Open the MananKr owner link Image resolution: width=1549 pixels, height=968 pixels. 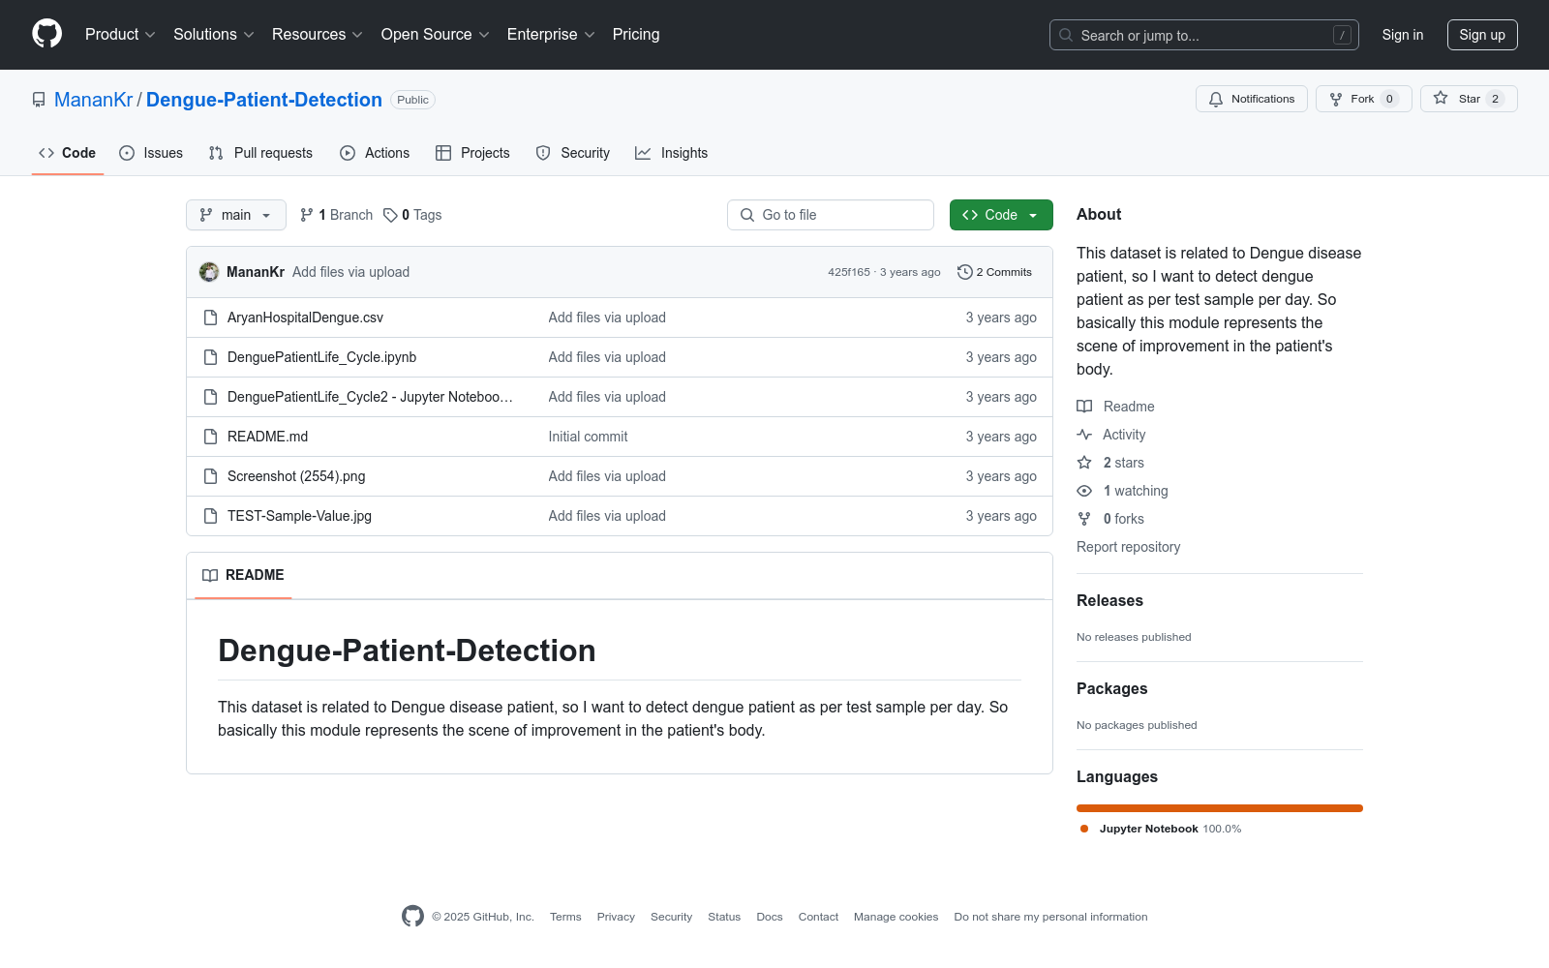[94, 100]
